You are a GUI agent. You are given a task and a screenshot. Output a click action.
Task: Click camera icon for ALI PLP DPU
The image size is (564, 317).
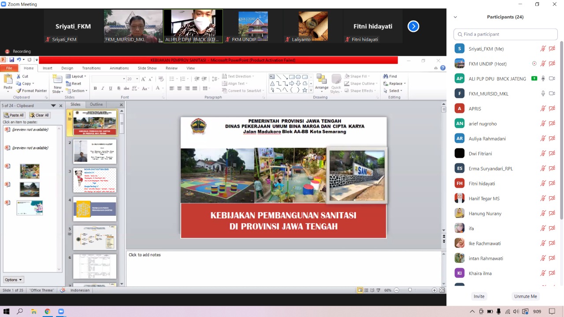tap(552, 78)
